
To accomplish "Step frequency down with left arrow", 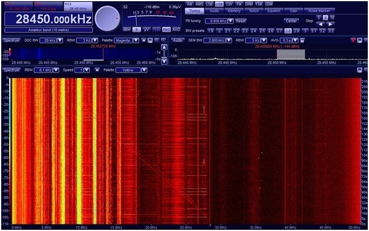I will pos(320,24).
